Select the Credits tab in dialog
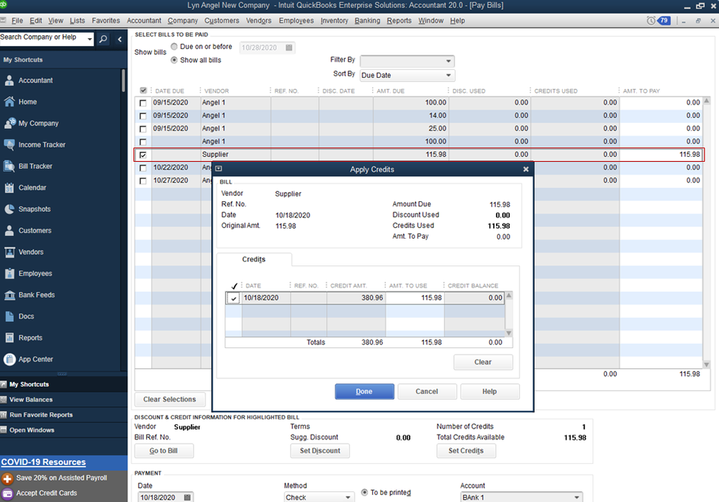 (x=254, y=260)
